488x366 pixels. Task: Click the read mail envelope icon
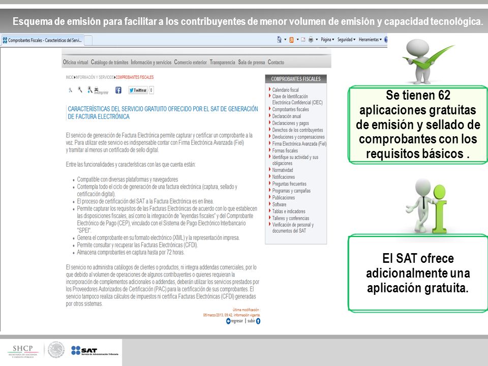(303, 40)
